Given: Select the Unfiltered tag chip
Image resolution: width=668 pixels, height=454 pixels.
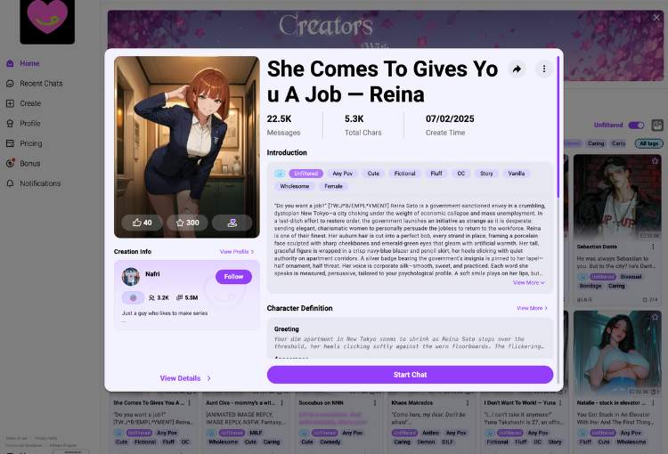Looking at the screenshot, I should (x=305, y=174).
